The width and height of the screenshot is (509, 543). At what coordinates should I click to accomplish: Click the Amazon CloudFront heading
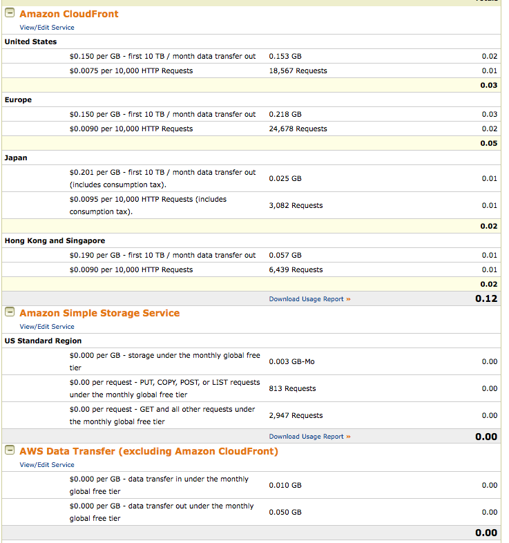pos(69,14)
